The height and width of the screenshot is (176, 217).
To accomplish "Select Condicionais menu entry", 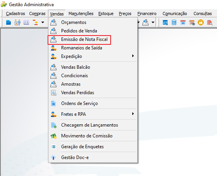I will 93,76.
